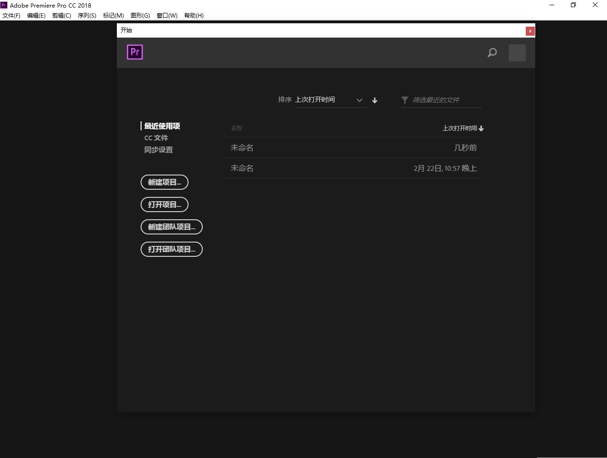The image size is (607, 458).
Task: Open the 同步设置 section
Action: click(158, 149)
